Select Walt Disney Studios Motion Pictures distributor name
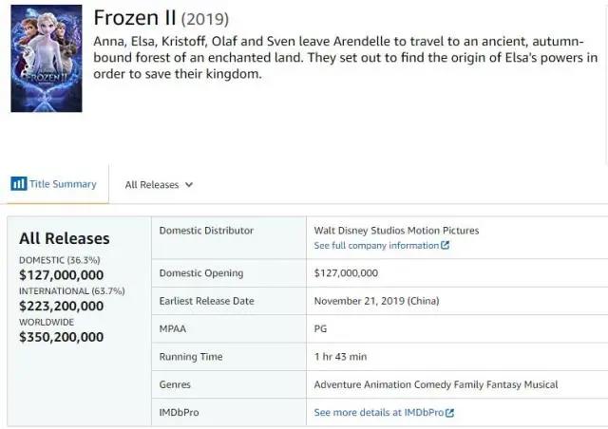Image resolution: width=608 pixels, height=429 pixels. coord(396,231)
